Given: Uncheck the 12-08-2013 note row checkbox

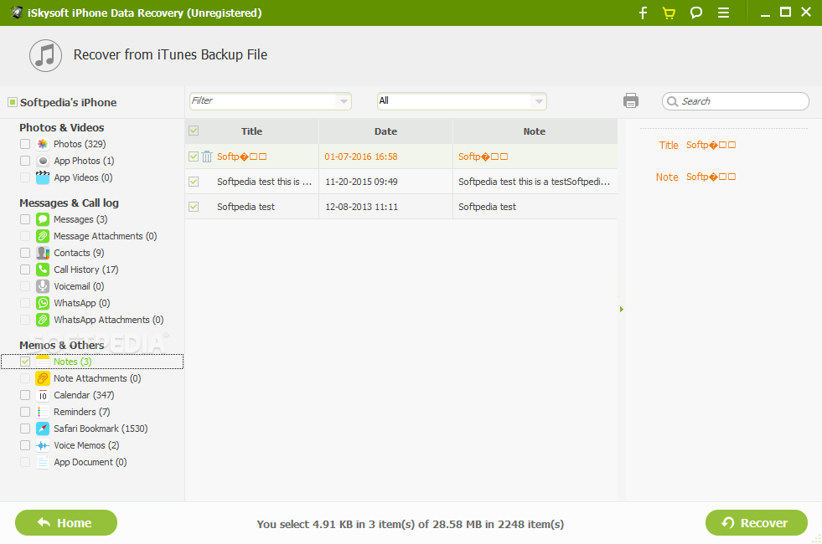Looking at the screenshot, I should [x=194, y=206].
